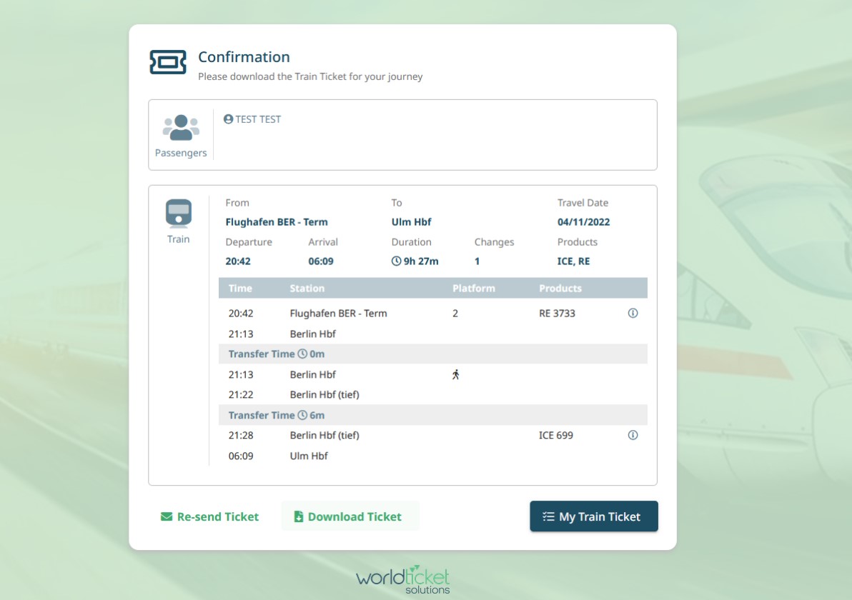The width and height of the screenshot is (852, 600).
Task: Click the walking pedestrian icon
Action: [x=455, y=374]
